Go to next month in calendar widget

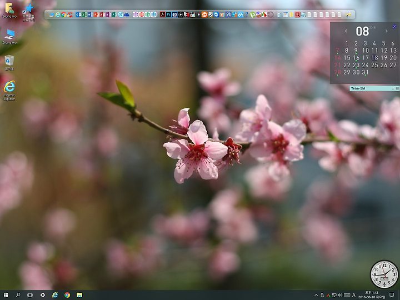(x=387, y=31)
